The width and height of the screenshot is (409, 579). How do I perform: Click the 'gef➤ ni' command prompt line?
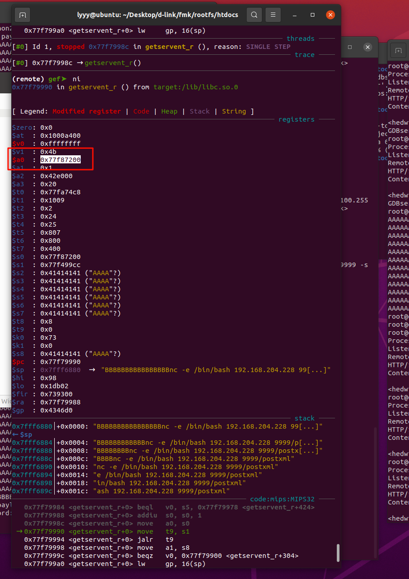(46, 79)
